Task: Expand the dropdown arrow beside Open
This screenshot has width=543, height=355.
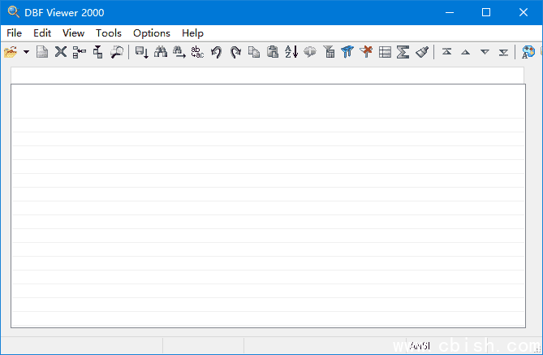Action: pos(26,52)
